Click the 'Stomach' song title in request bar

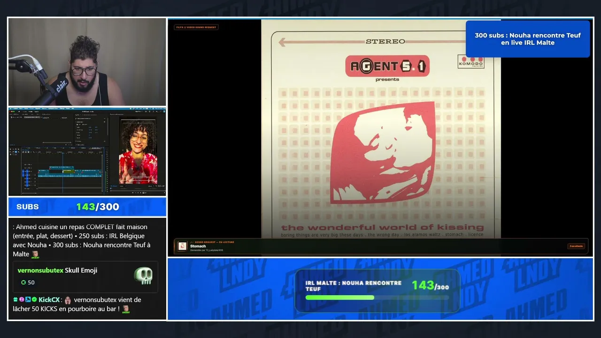pyautogui.click(x=198, y=246)
